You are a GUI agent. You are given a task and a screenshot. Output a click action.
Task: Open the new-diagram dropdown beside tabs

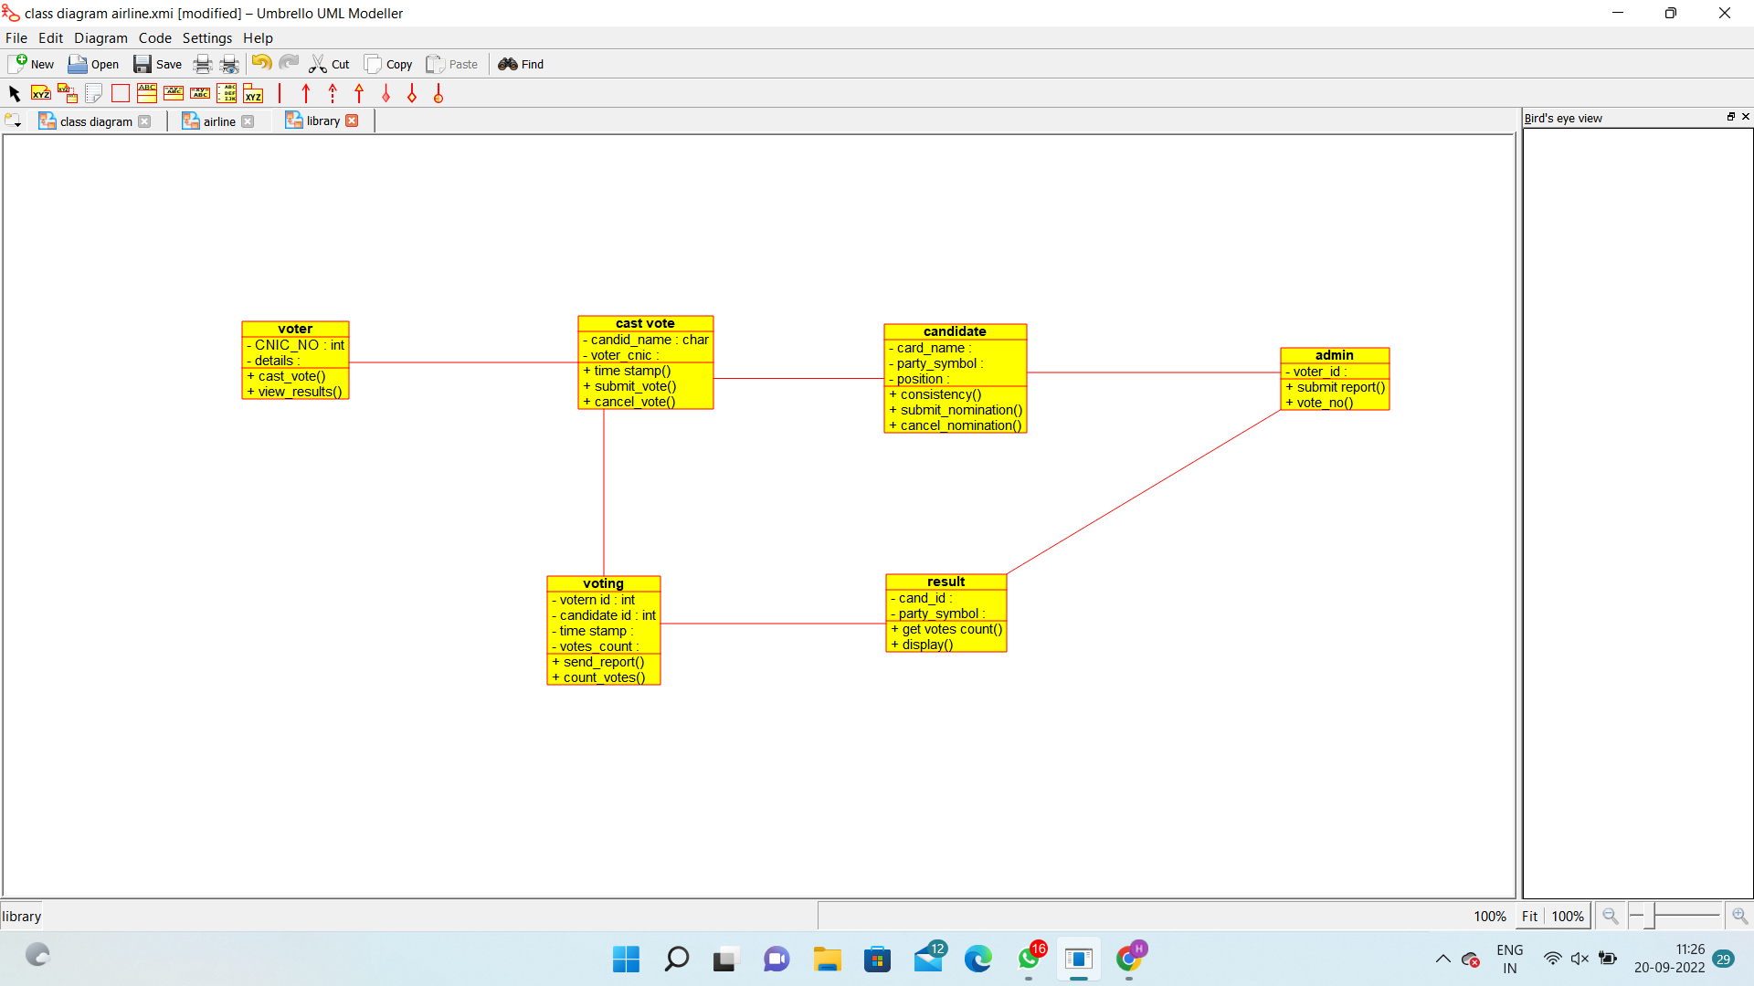pyautogui.click(x=13, y=121)
